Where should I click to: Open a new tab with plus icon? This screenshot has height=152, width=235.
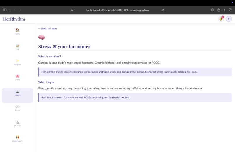click(x=225, y=10)
